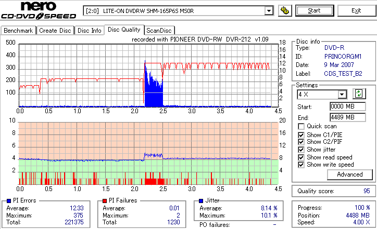Image resolution: width=377 pixels, height=229 pixels.
Task: Click the Start button
Action: pyautogui.click(x=315, y=10)
